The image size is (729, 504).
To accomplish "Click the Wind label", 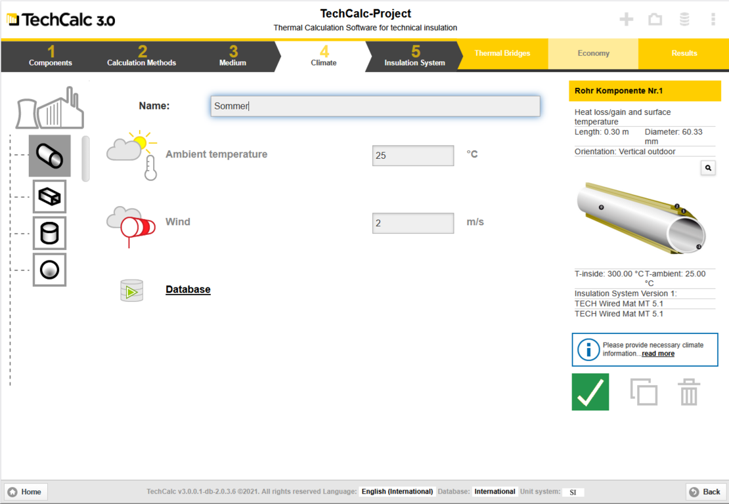I will (177, 222).
